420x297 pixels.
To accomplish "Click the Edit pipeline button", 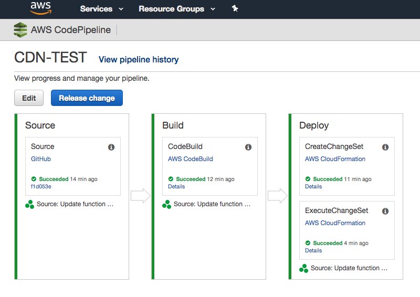I will tap(29, 98).
